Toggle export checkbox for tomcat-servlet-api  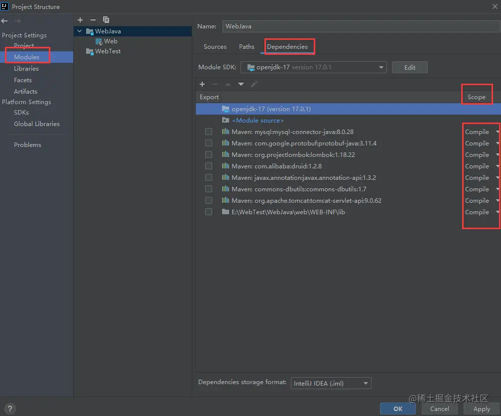click(209, 200)
